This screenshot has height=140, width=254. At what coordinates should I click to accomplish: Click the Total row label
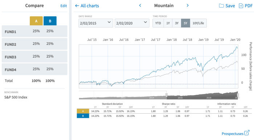(x=9, y=81)
